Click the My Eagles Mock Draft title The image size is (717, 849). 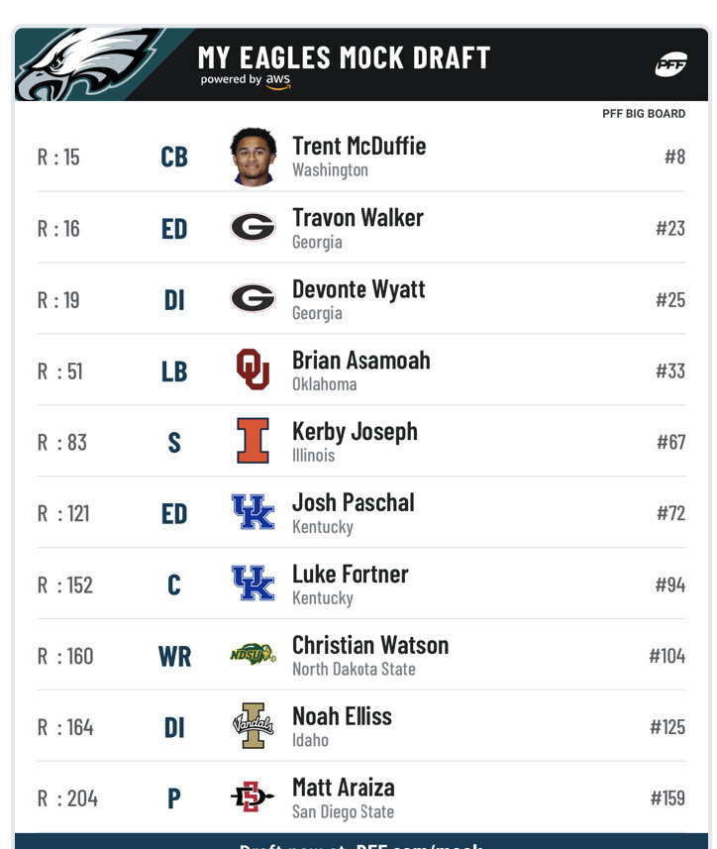(x=345, y=57)
